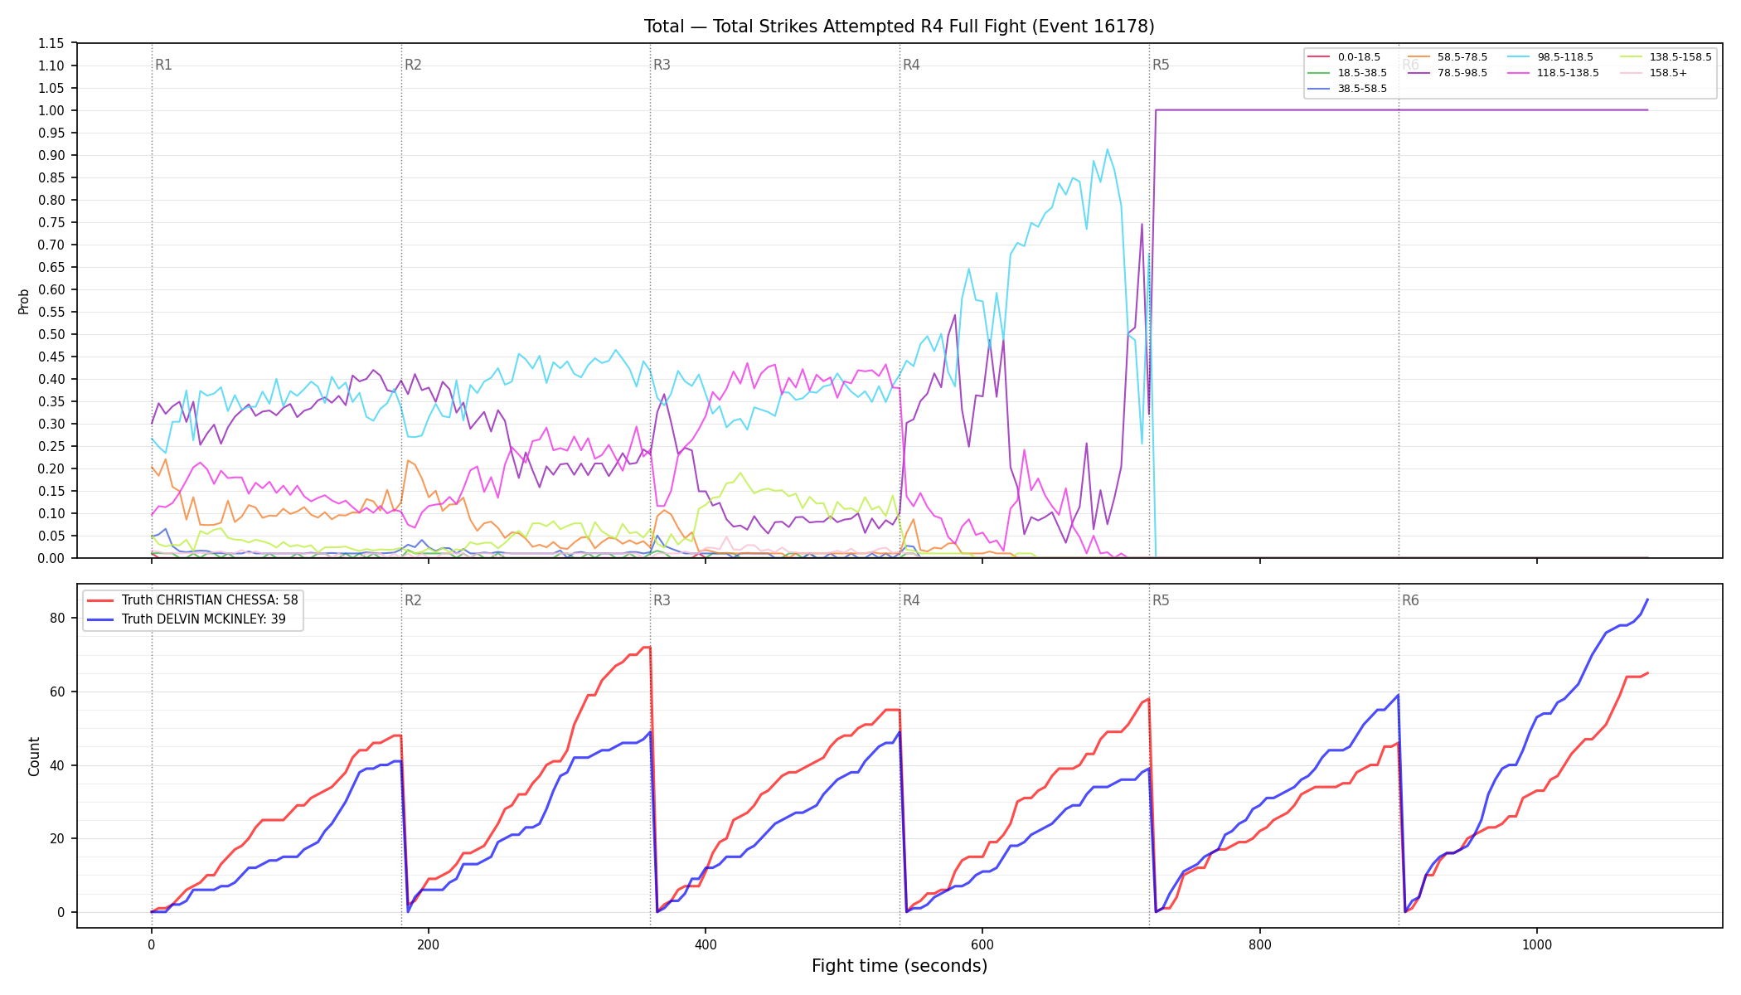Click the '0.95' y-axis tick label
Image resolution: width=1741 pixels, height=995 pixels.
[51, 133]
